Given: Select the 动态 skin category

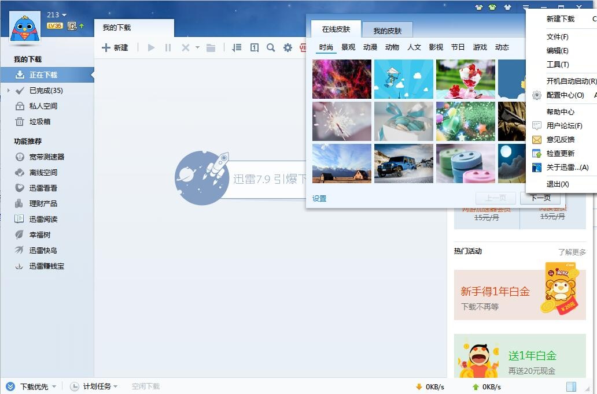Looking at the screenshot, I should pyautogui.click(x=502, y=47).
